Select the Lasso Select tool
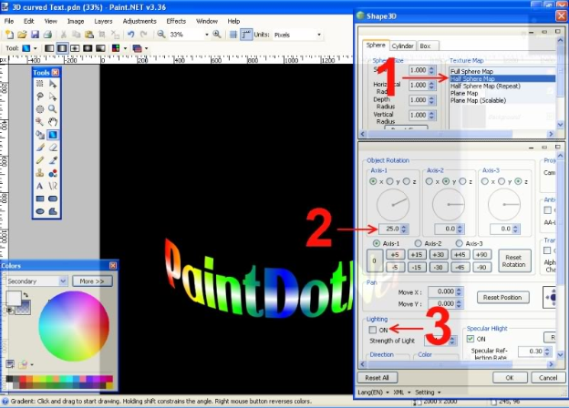 pos(40,97)
